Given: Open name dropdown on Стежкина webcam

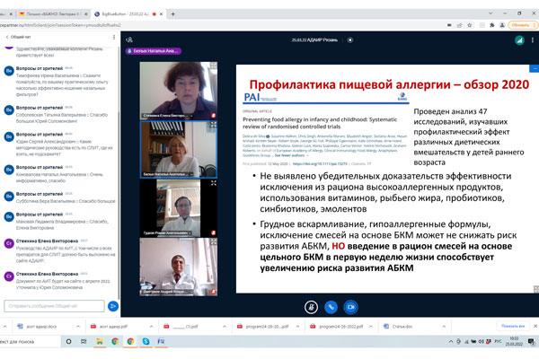Looking at the screenshot, I should [x=168, y=116].
